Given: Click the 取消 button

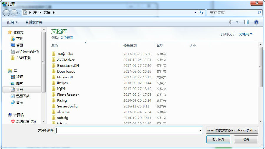Looking at the screenshot, I should click(x=246, y=139).
